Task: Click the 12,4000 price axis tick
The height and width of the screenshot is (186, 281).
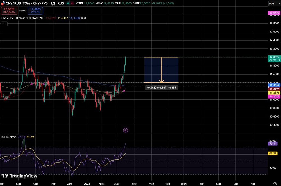Action: (x=274, y=40)
